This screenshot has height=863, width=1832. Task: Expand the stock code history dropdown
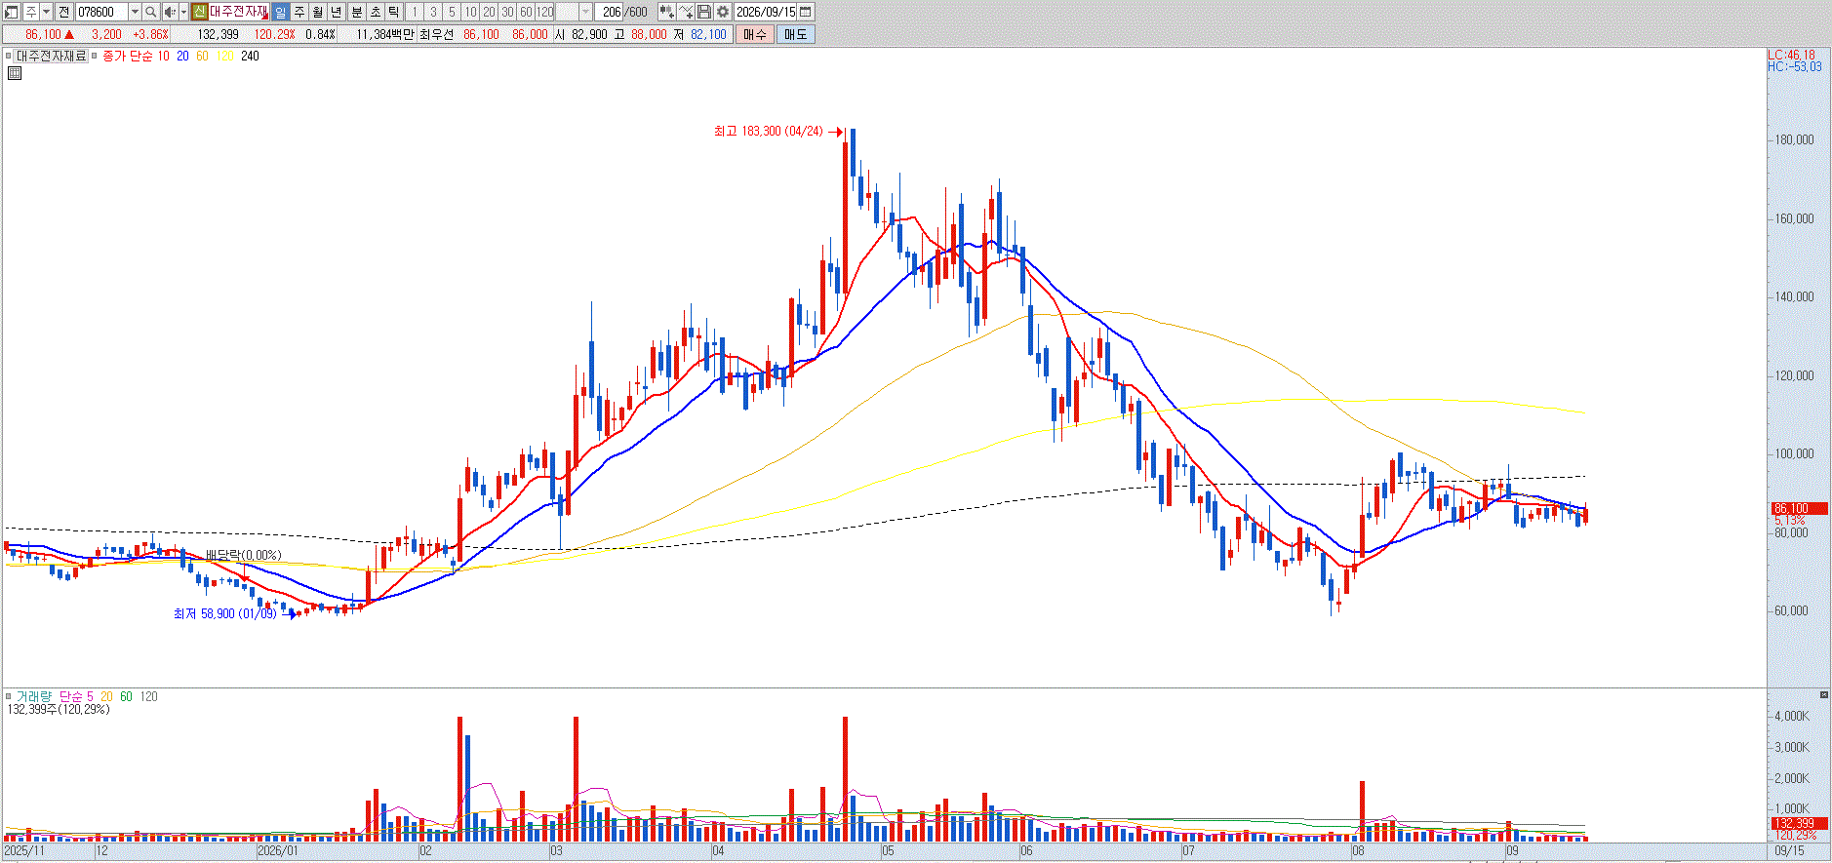click(x=135, y=12)
